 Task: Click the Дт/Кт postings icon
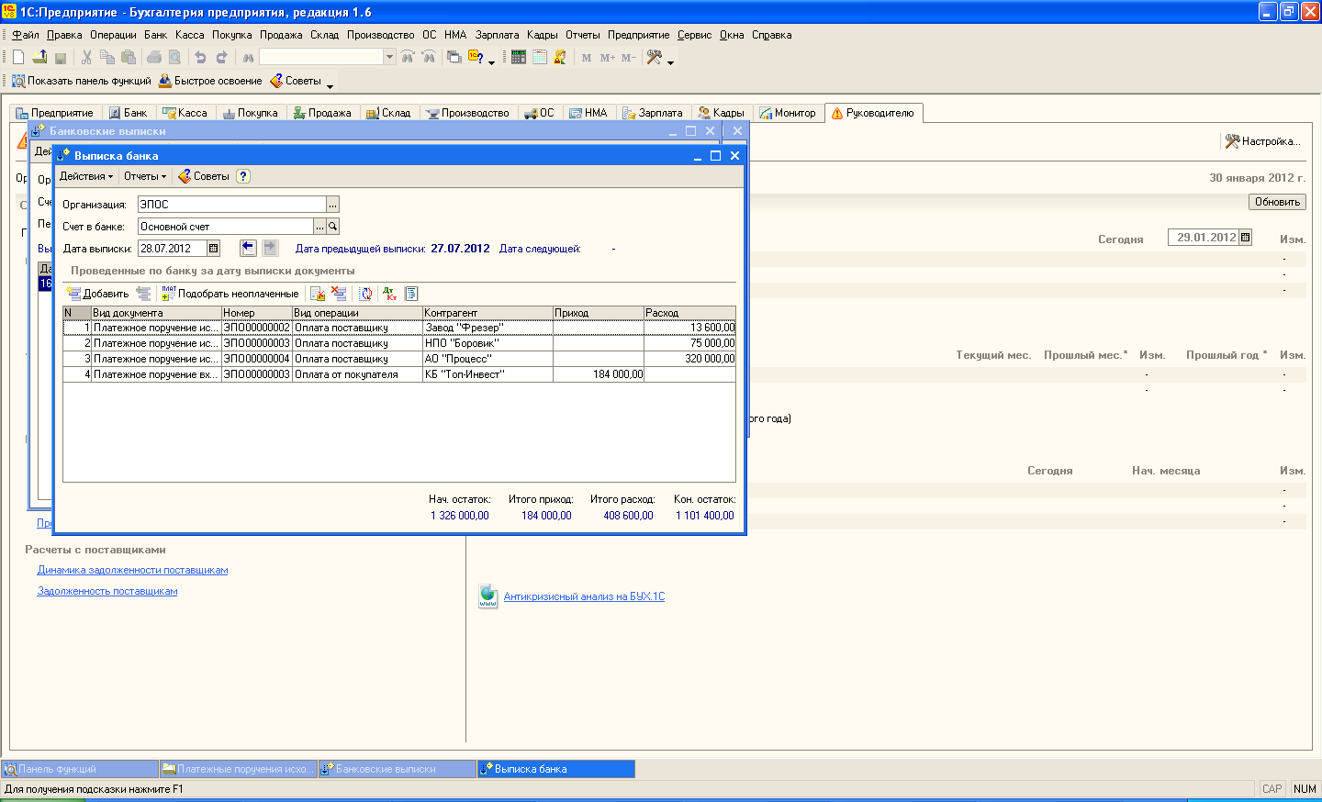(390, 294)
